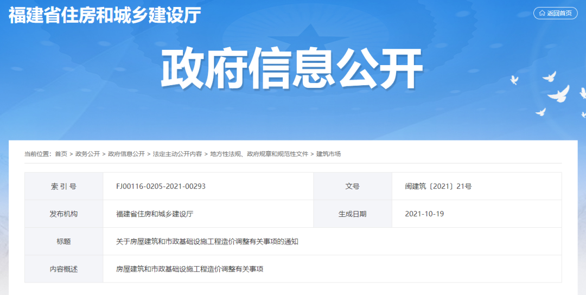The width and height of the screenshot is (586, 295).
Task: Select document number 闽建筑〔2021〕21号
Action: coord(438,187)
